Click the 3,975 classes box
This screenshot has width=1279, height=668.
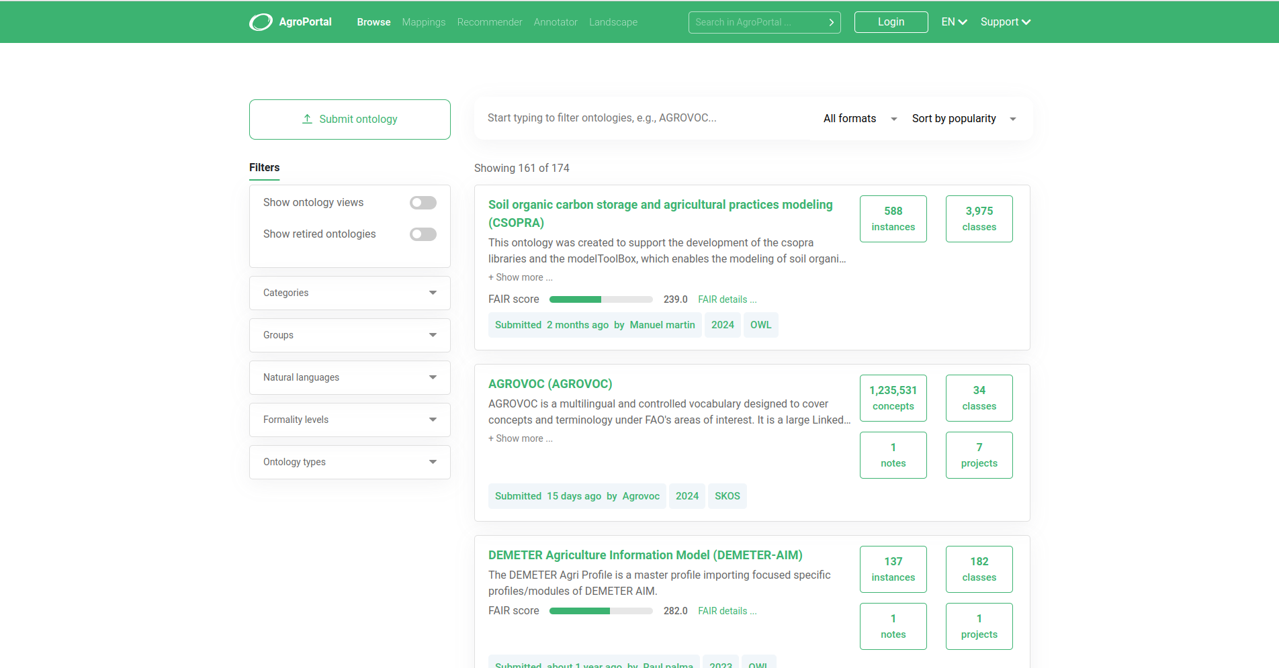click(979, 219)
